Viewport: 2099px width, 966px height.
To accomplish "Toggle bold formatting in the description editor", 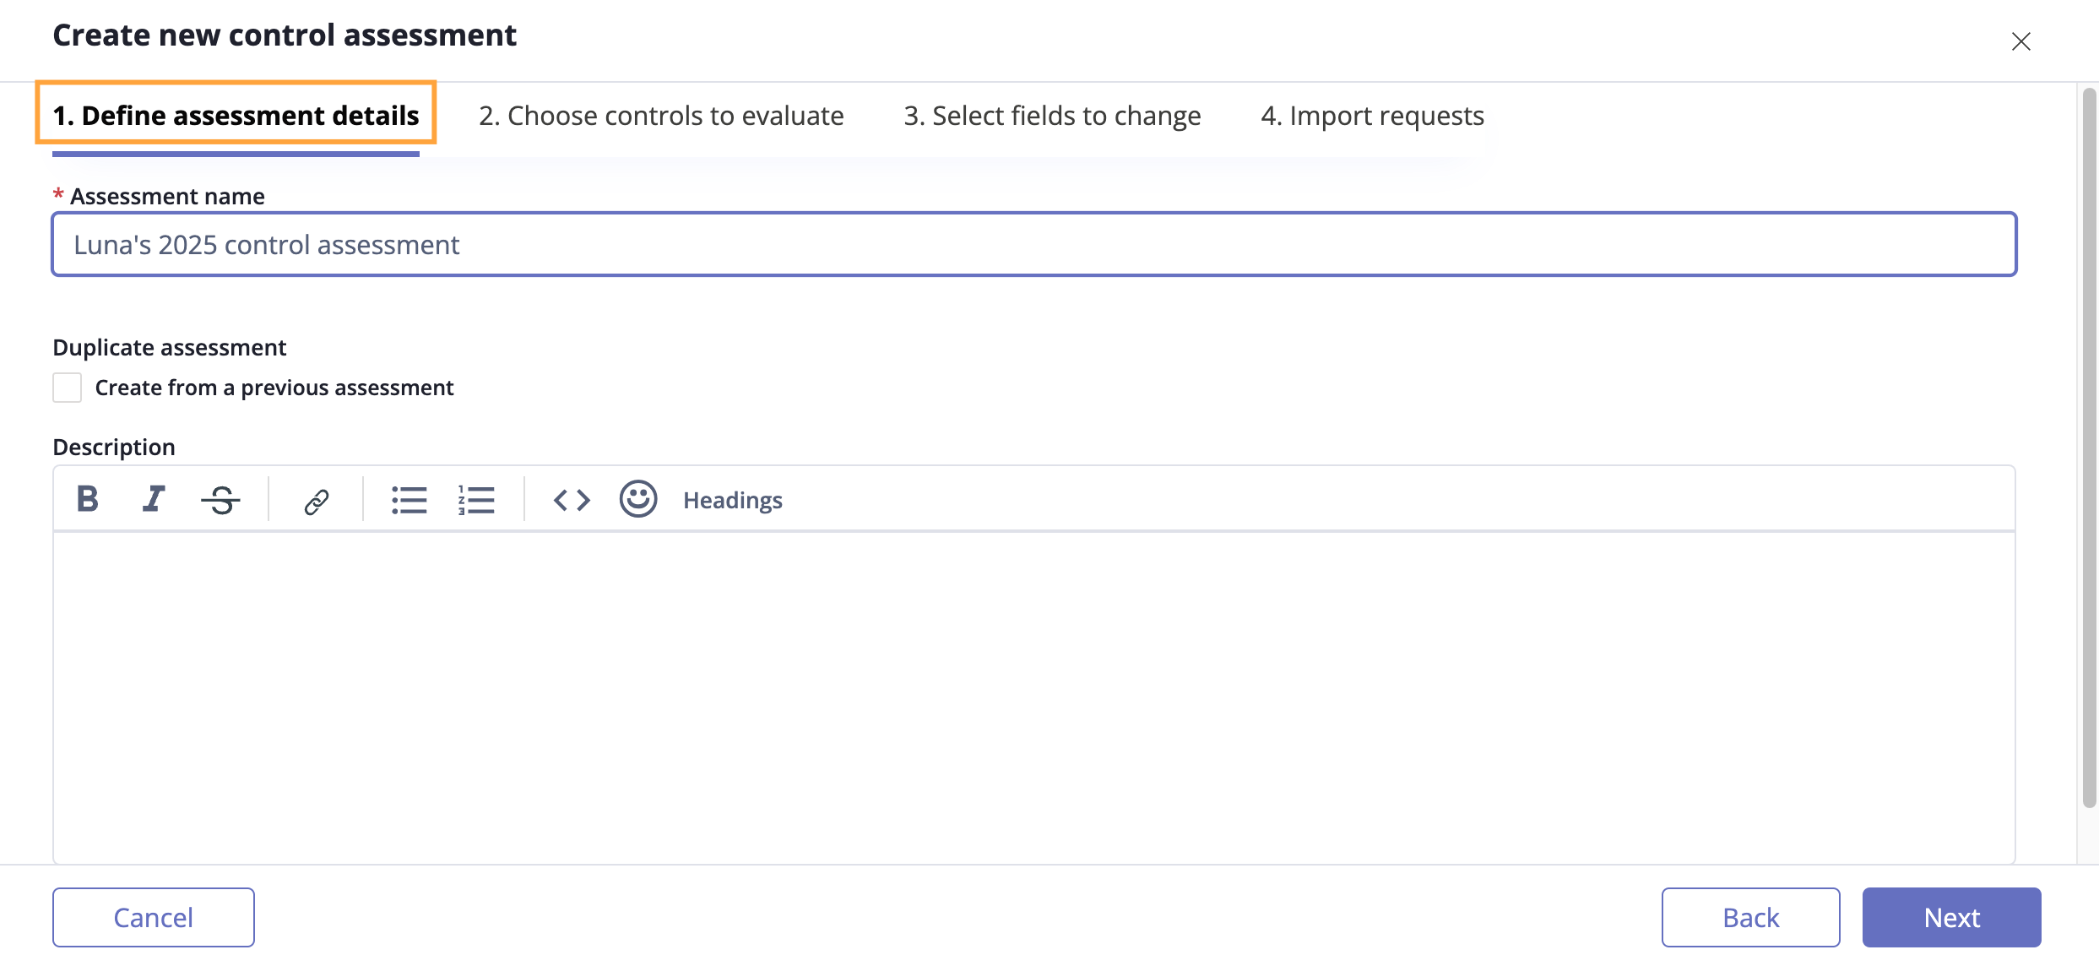I will (x=86, y=499).
